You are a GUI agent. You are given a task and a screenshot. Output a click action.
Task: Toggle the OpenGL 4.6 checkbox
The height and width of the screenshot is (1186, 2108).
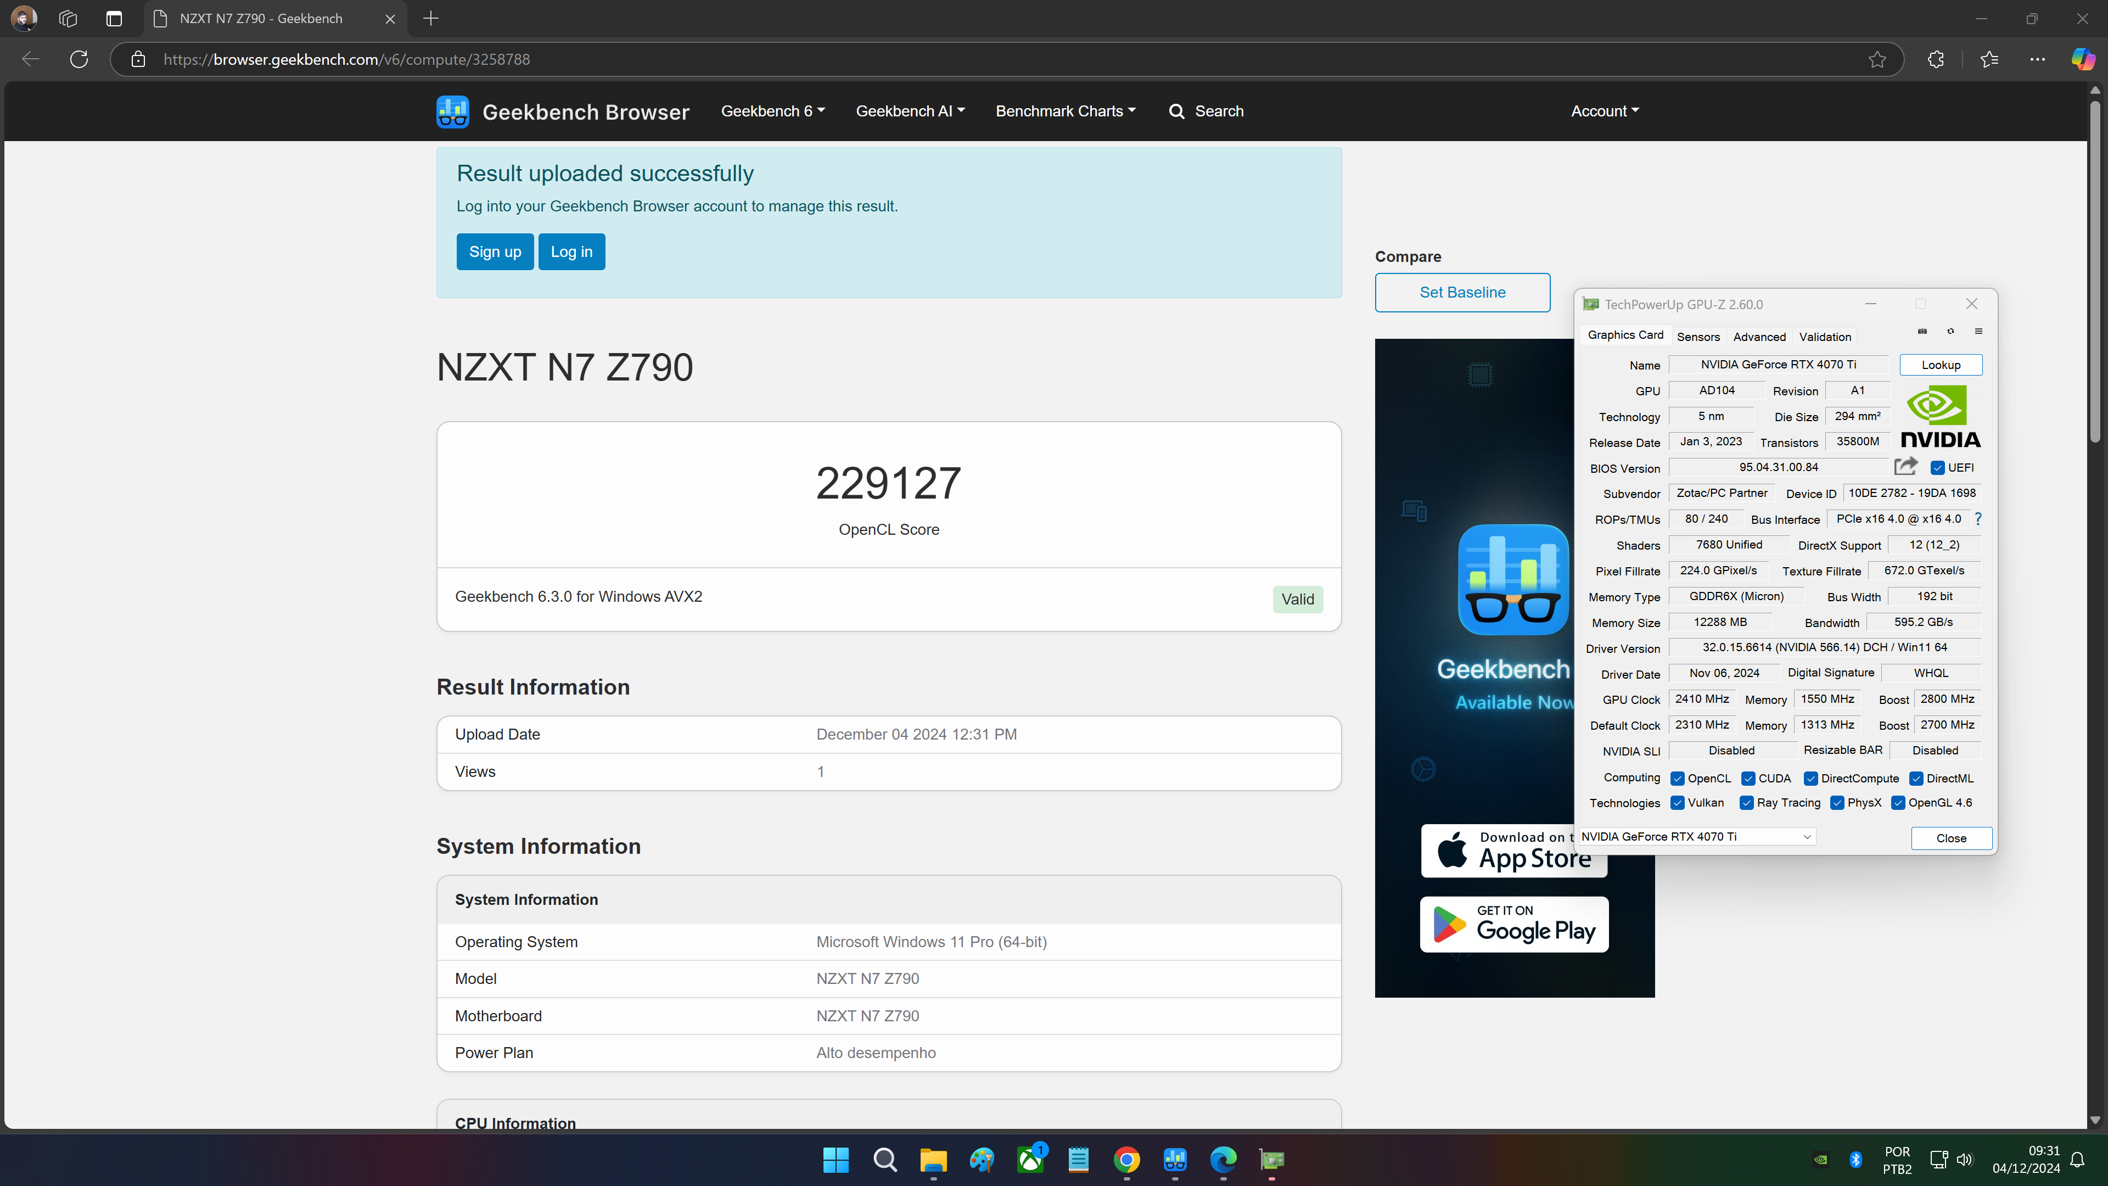[x=1898, y=803]
